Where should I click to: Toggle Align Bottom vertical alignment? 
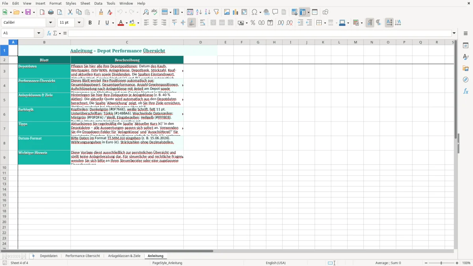click(x=192, y=23)
